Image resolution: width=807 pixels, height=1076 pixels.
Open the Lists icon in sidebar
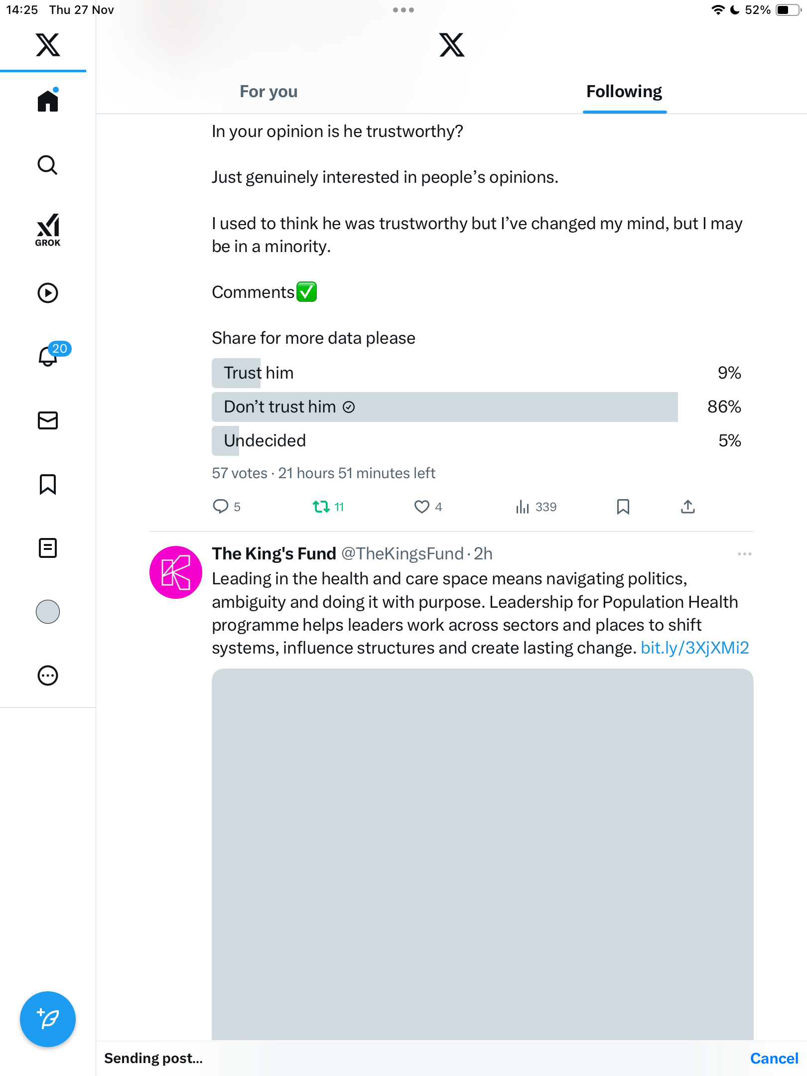pos(48,548)
